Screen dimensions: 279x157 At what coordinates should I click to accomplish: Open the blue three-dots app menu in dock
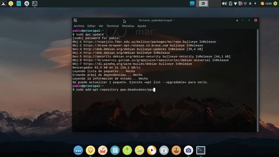(x=78, y=150)
